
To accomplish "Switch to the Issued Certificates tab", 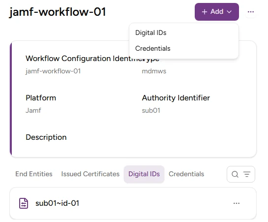I will pyautogui.click(x=90, y=174).
